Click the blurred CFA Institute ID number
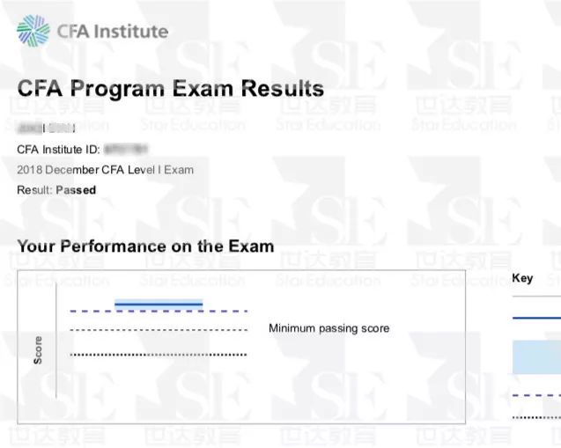 click(126, 149)
